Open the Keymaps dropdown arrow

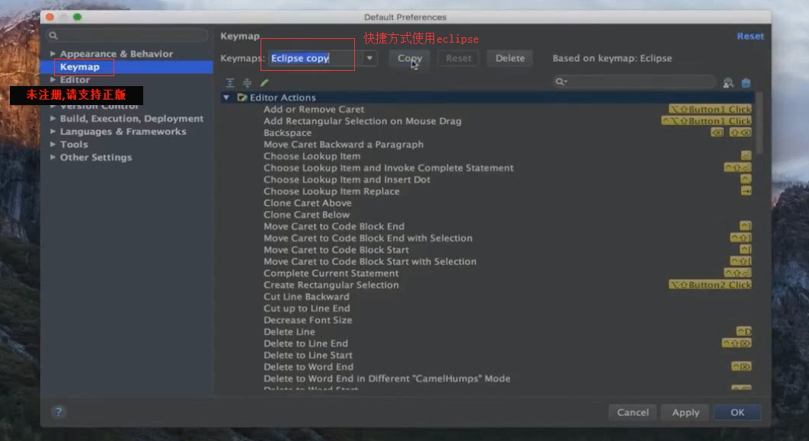click(x=369, y=58)
